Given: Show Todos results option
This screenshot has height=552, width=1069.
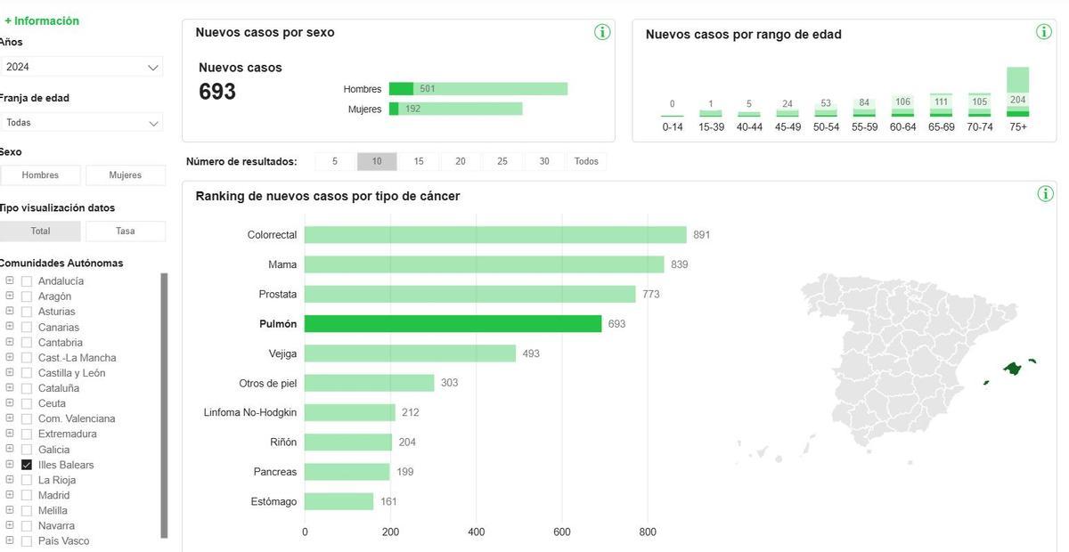Looking at the screenshot, I should [586, 161].
